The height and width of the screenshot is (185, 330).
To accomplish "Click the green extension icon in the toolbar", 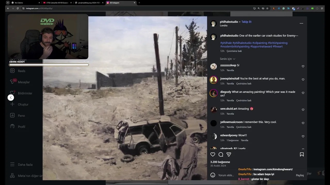I will pos(312,8).
